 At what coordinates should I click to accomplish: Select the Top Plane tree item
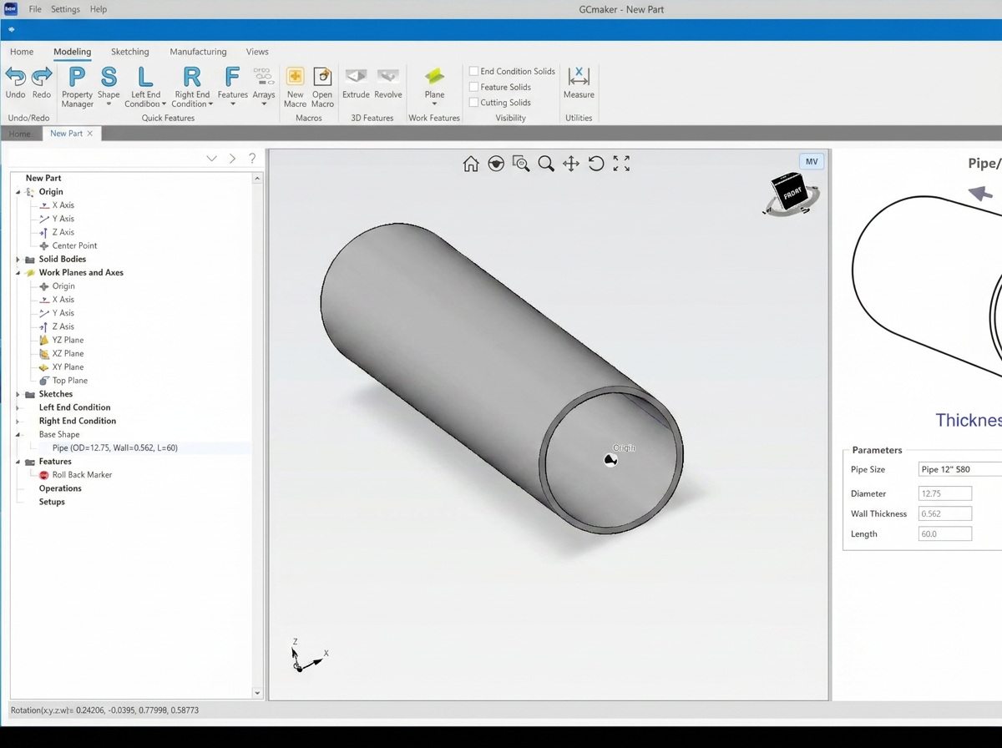[69, 381]
